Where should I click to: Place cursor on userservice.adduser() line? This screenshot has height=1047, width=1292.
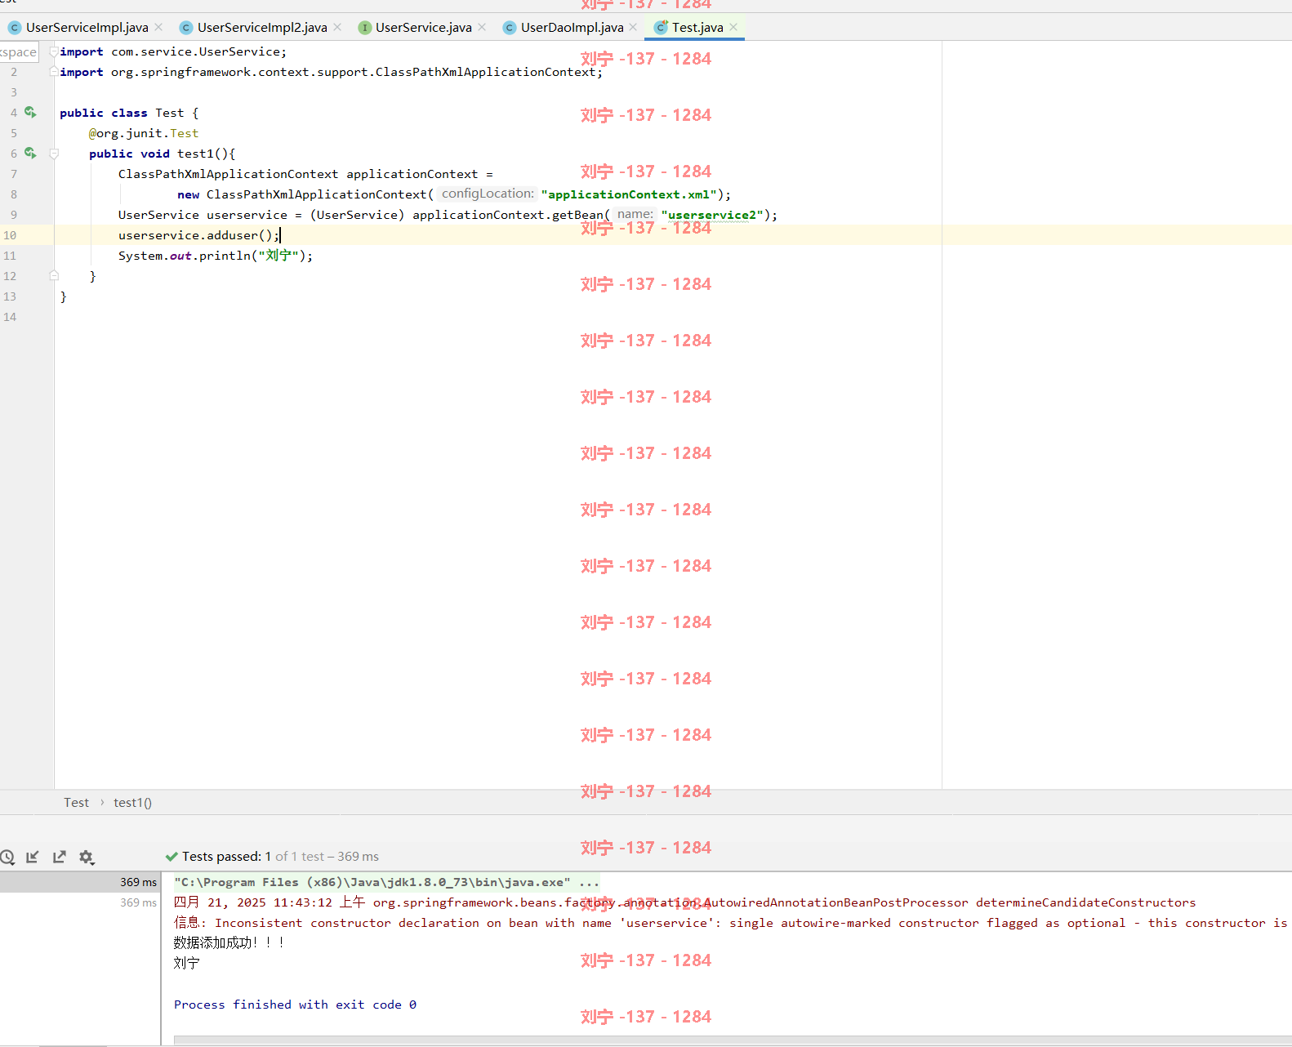(x=198, y=235)
